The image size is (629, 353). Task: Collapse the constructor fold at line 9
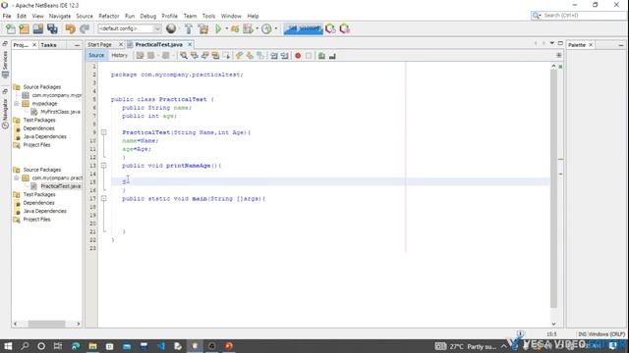tap(104, 132)
